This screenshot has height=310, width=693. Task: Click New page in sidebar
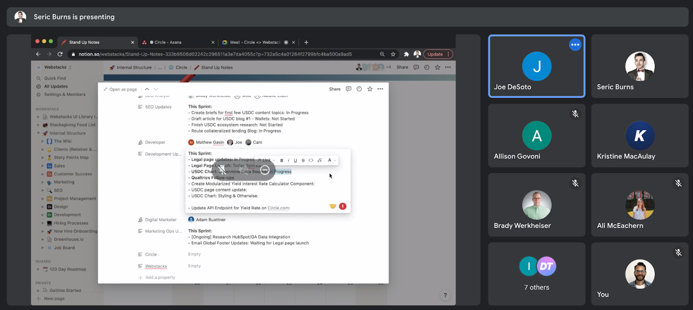[x=51, y=299]
